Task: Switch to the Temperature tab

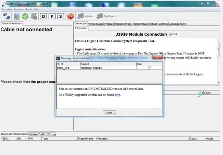Action: (141, 24)
